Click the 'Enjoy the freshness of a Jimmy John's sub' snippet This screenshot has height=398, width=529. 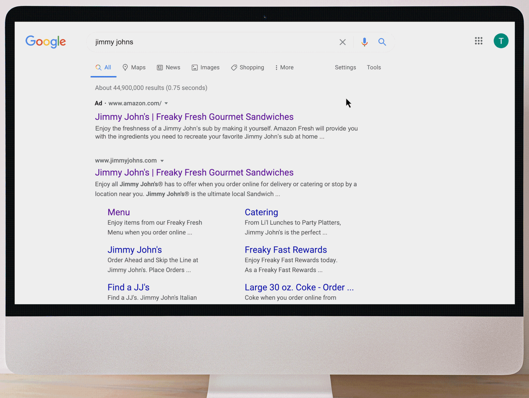(226, 133)
